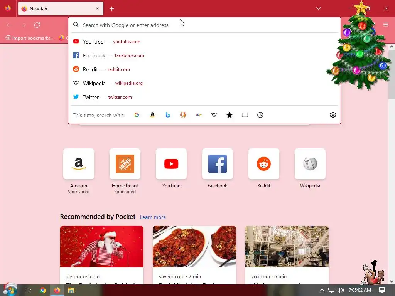Show hidden tray icons chevron
The image size is (395, 296).
click(x=322, y=290)
